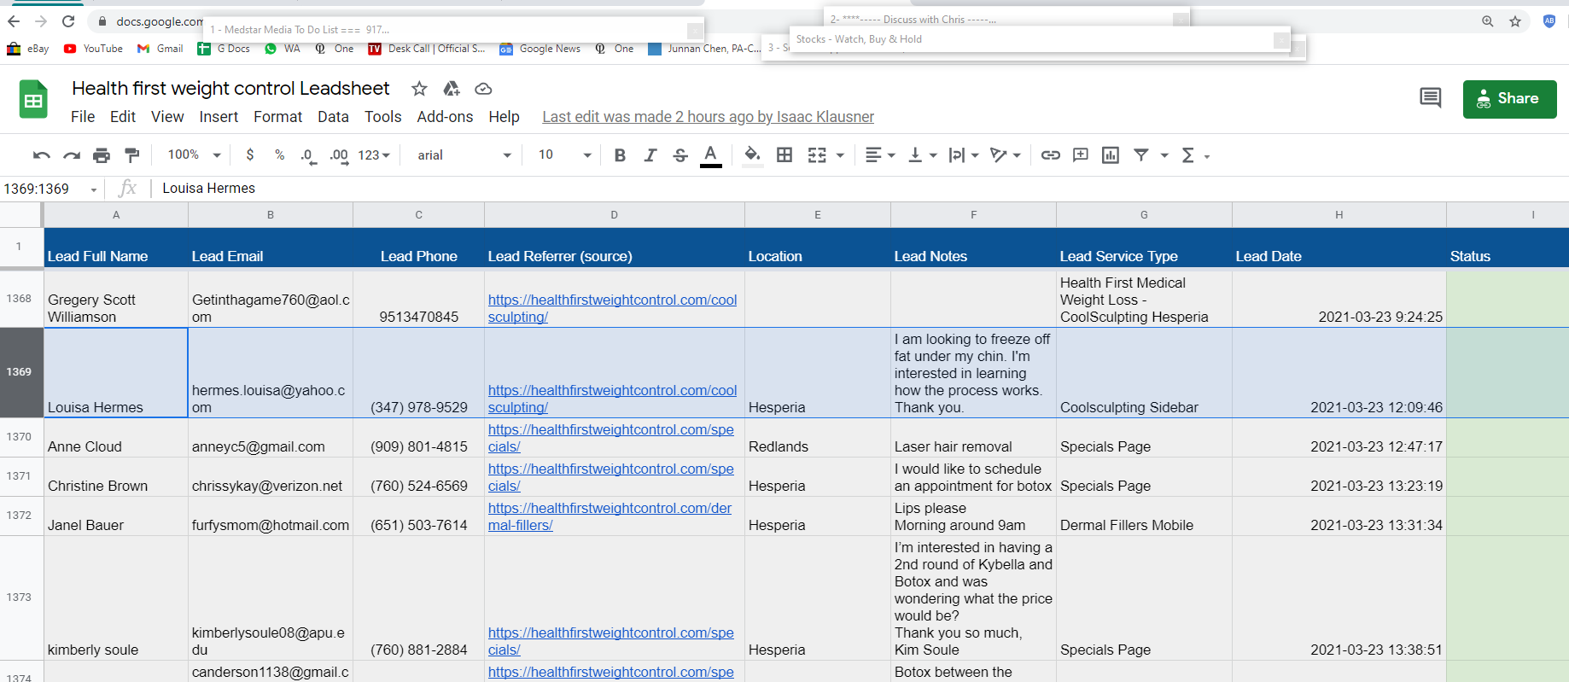Open the Add-ons menu
Screen dimensions: 1569x682
tap(445, 117)
